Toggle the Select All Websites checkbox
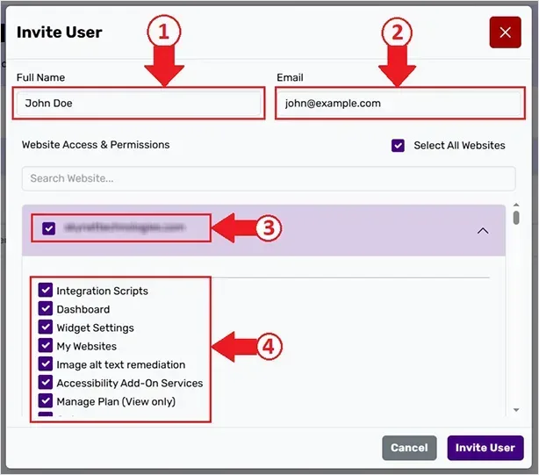The height and width of the screenshot is (475, 539). [x=399, y=146]
